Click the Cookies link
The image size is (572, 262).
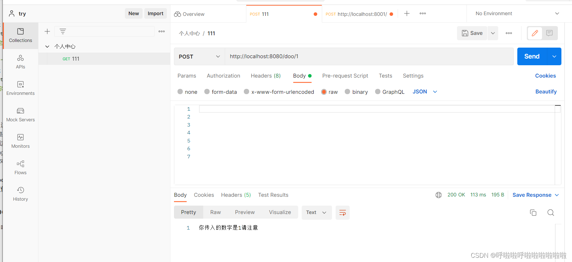tap(545, 76)
